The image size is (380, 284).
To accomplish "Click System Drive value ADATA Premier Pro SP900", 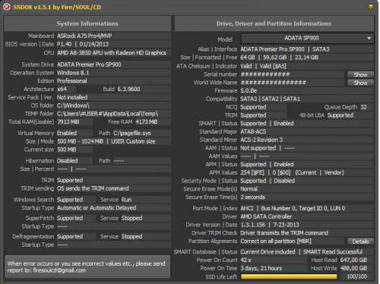I will click(89, 65).
